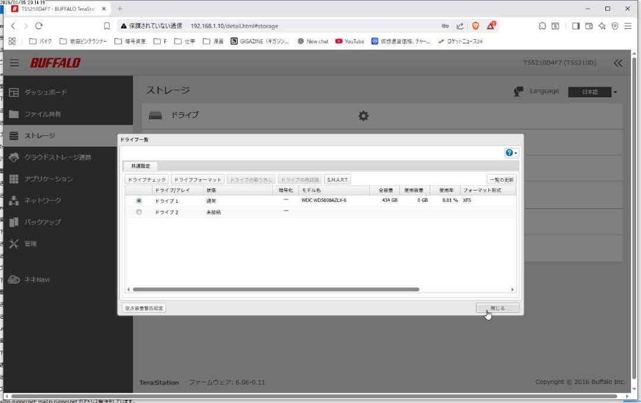
Task: Open the help question-mark dropdown
Action: coord(509,153)
